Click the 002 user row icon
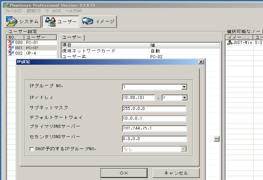This screenshot has height=180, width=263. coord(11,53)
